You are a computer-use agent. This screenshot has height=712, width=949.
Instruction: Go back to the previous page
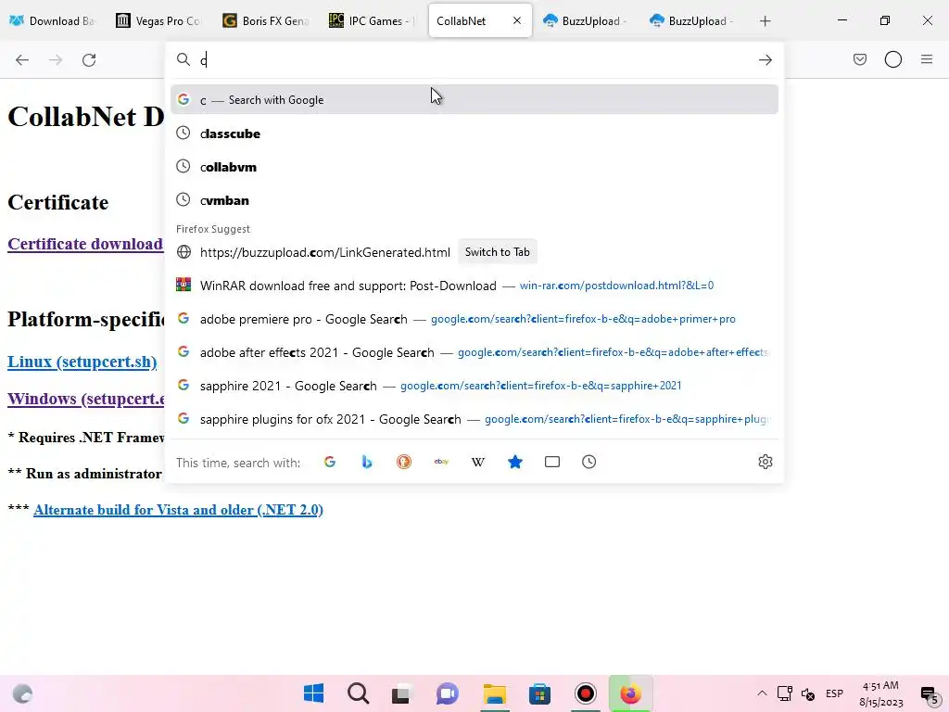pyautogui.click(x=22, y=60)
